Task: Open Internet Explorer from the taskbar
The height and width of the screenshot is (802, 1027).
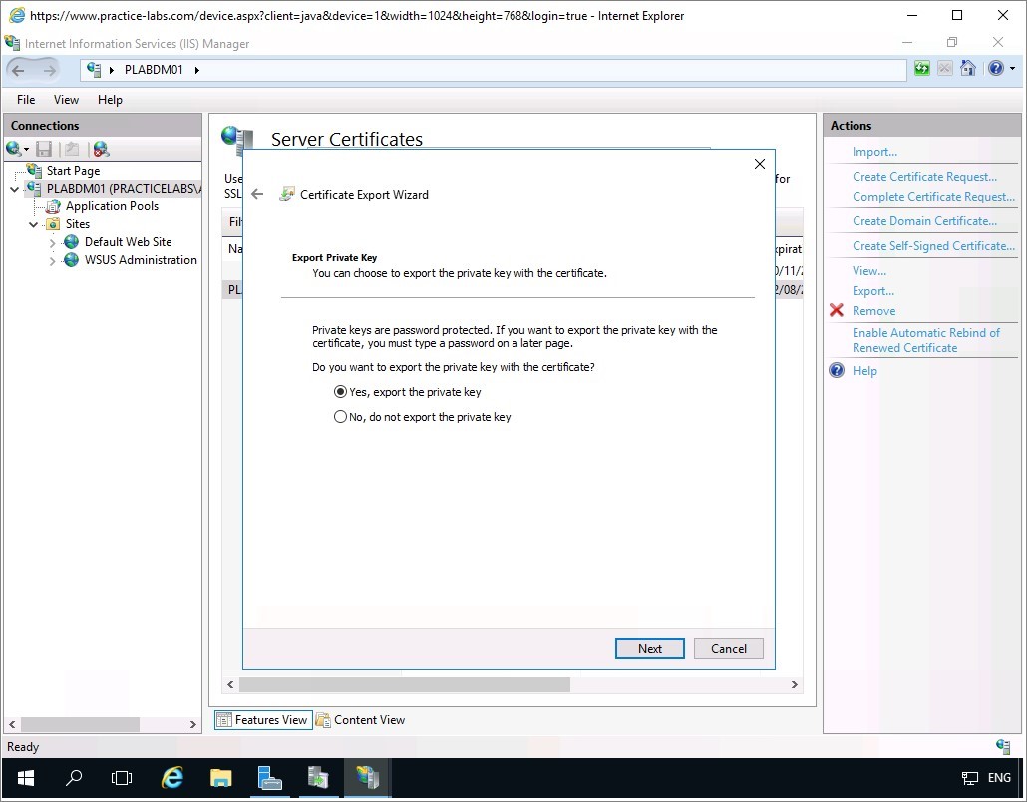Action: click(x=172, y=778)
